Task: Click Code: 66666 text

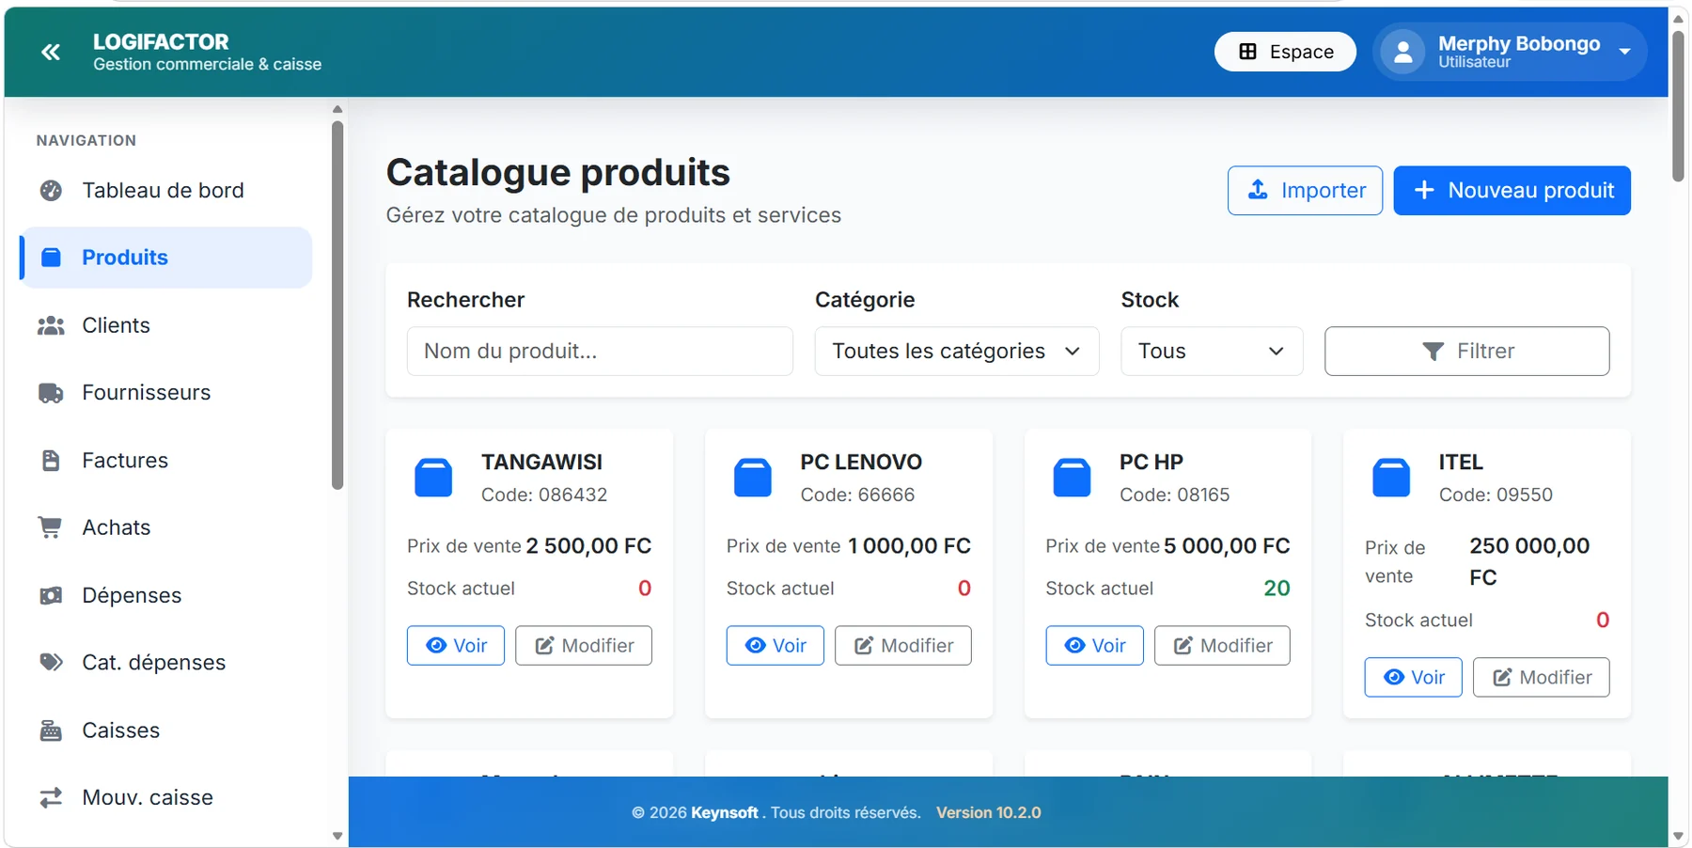Action: point(857,495)
